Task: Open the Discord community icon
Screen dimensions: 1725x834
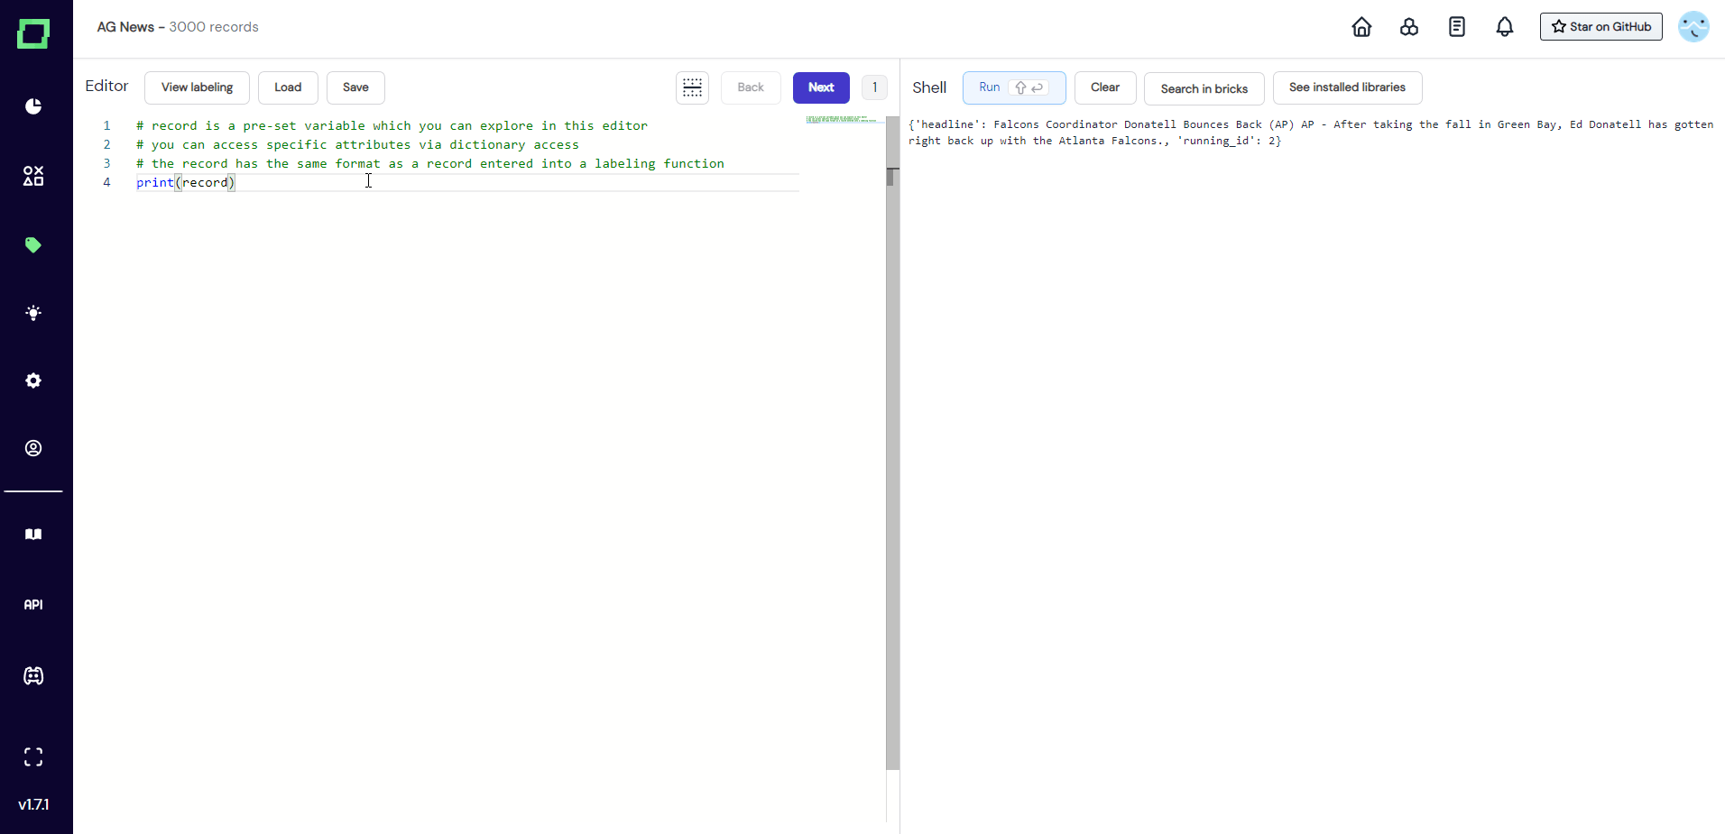Action: point(33,675)
